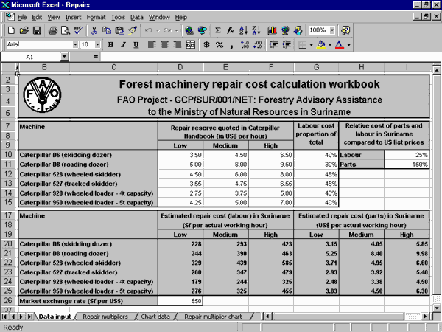The image size is (442, 332).
Task: Open the font size dropdown
Action: [97, 45]
